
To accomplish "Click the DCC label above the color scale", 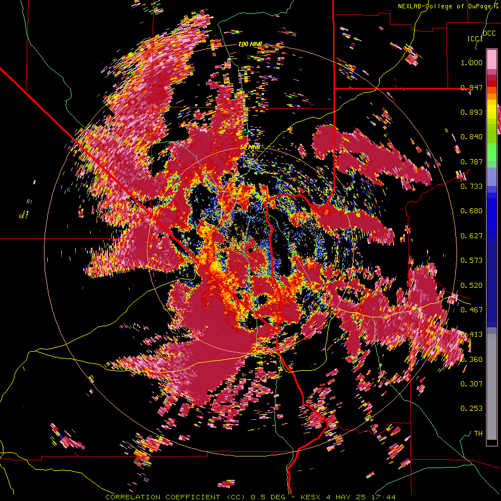I will tap(489, 33).
